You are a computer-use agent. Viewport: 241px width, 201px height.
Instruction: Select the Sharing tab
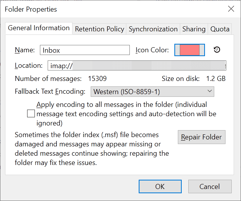(194, 29)
